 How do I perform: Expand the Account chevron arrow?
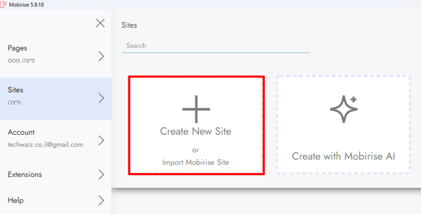[101, 141]
